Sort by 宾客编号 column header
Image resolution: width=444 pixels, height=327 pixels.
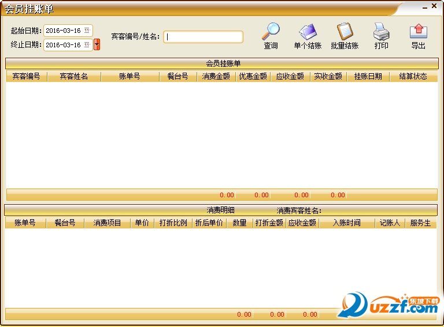27,76
